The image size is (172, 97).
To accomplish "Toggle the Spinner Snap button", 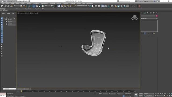I will tap(71, 6).
